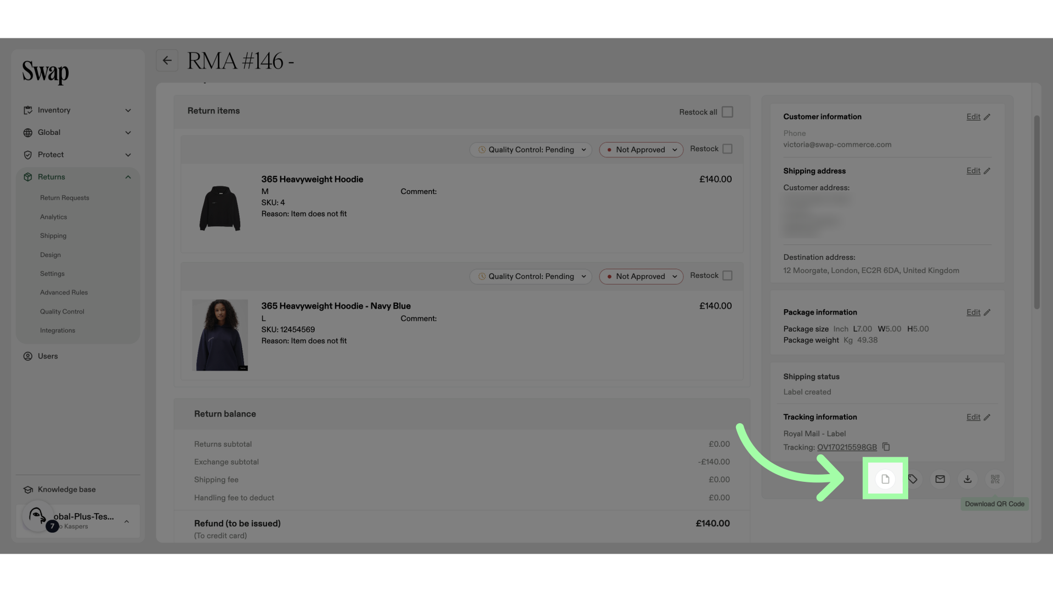Image resolution: width=1053 pixels, height=592 pixels.
Task: Check the Restock all checkbox
Action: tap(727, 112)
